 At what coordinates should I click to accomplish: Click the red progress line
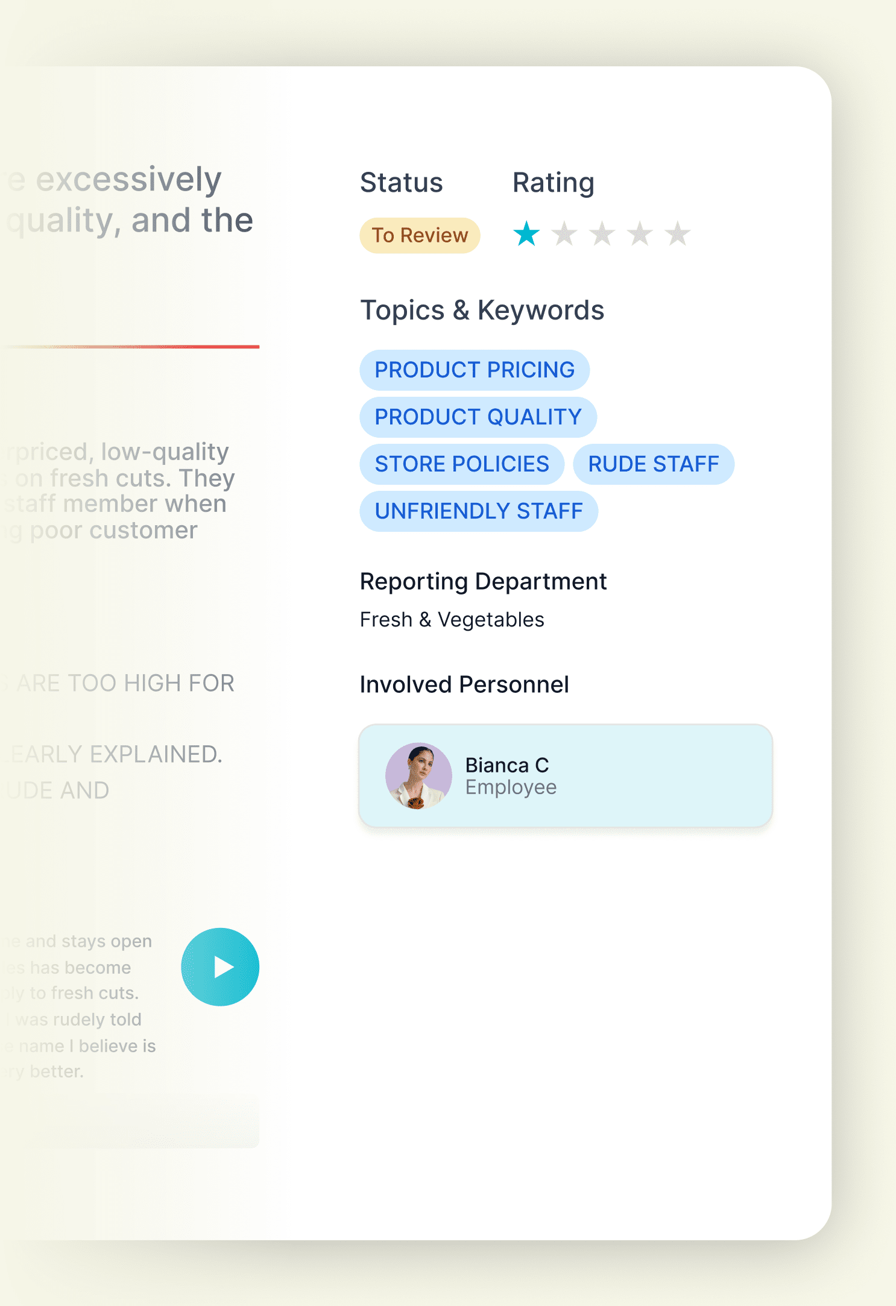click(130, 347)
